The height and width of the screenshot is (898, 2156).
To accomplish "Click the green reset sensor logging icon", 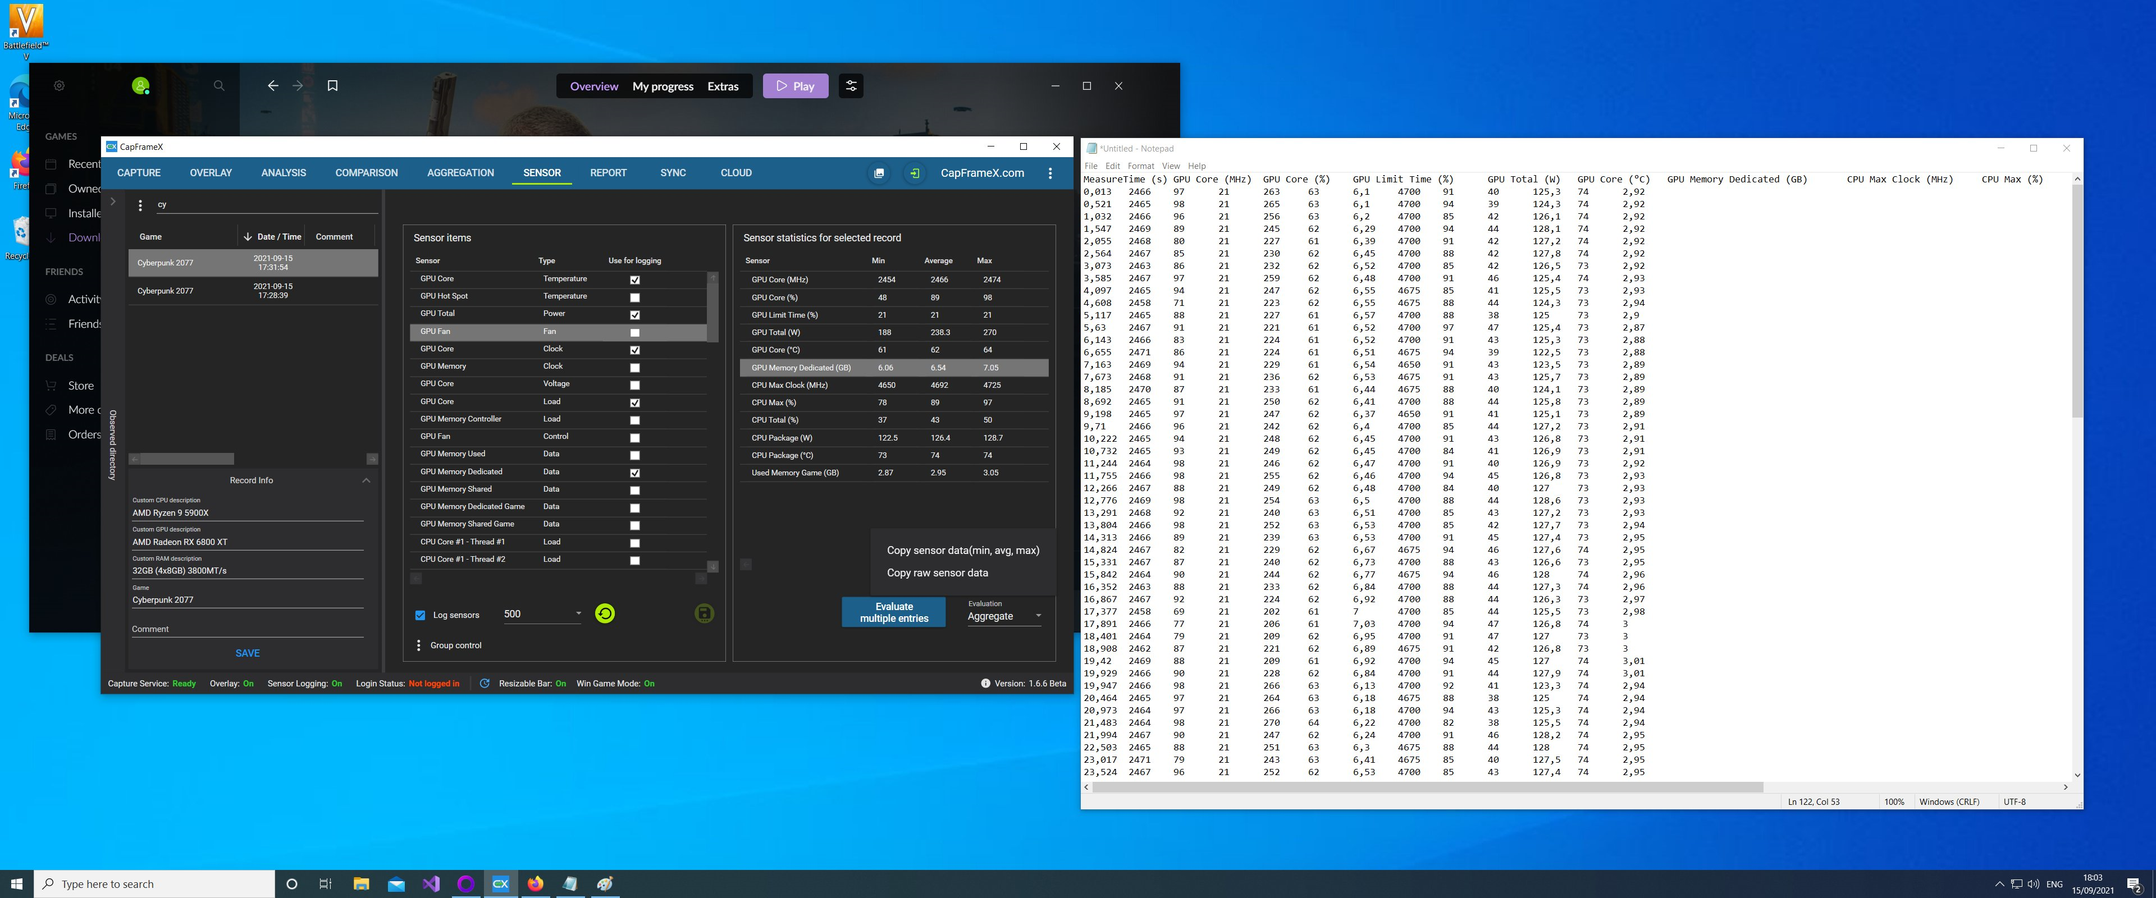I will pos(604,613).
